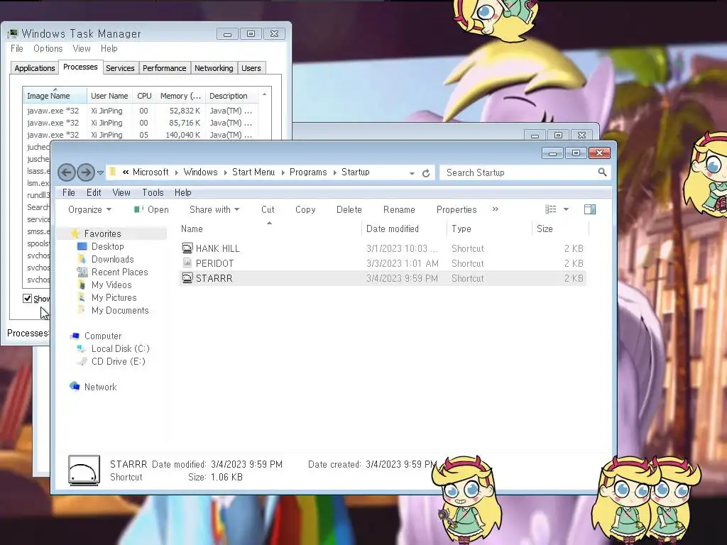Open Options menu in Task Manager
Viewport: 727px width, 545px height.
48,48
